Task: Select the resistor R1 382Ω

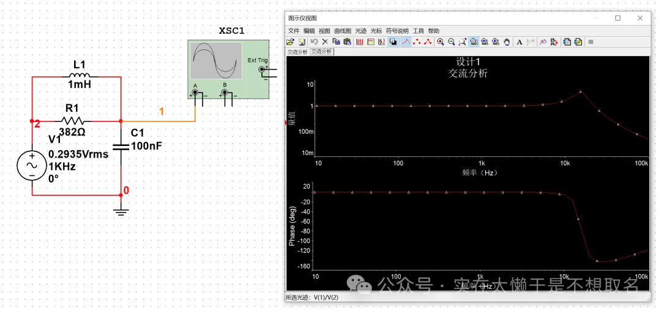Action: [73, 121]
